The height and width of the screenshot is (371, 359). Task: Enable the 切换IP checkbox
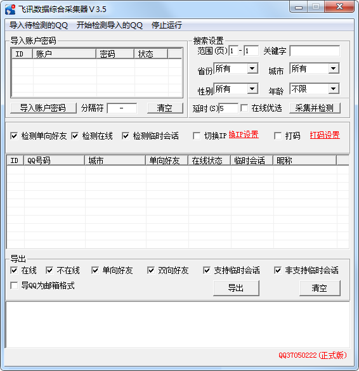click(x=197, y=136)
